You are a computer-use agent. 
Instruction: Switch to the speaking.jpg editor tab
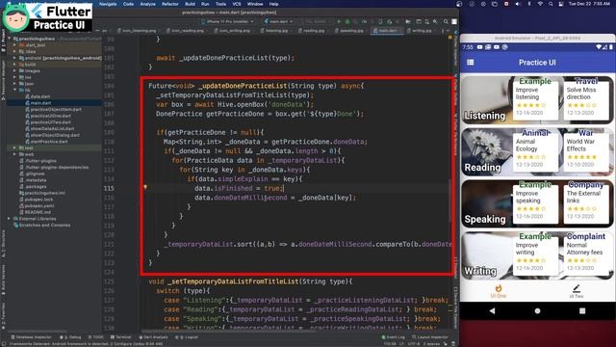(350, 31)
